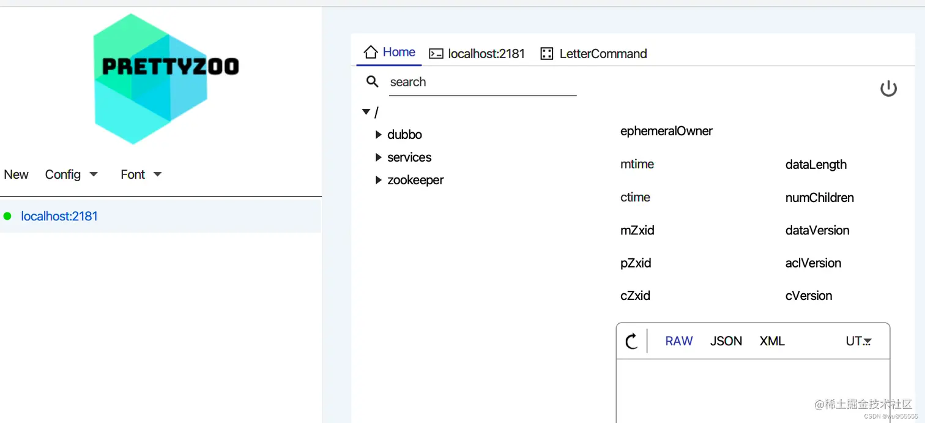Select RAW data format
The width and height of the screenshot is (925, 423).
pyautogui.click(x=679, y=341)
